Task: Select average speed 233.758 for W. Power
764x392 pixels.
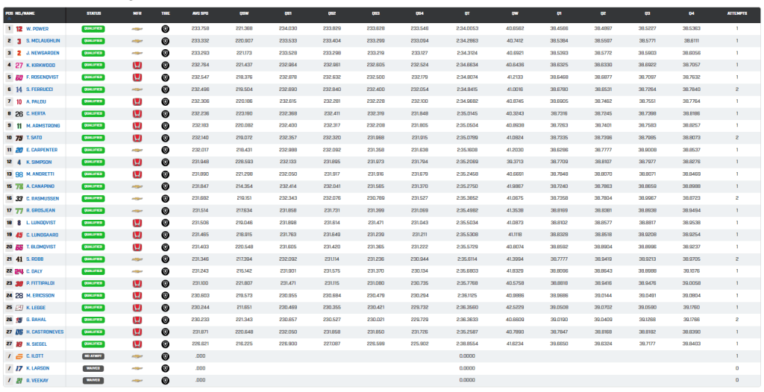Action: pyautogui.click(x=200, y=29)
